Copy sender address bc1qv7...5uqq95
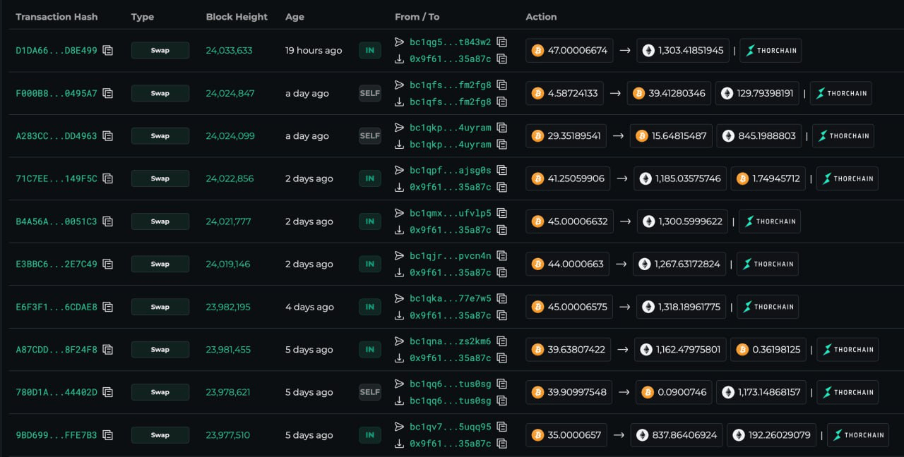The image size is (904, 457). tap(501, 427)
